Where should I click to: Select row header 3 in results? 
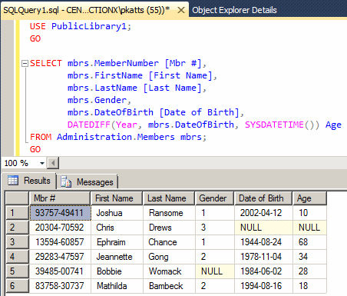click(17, 242)
